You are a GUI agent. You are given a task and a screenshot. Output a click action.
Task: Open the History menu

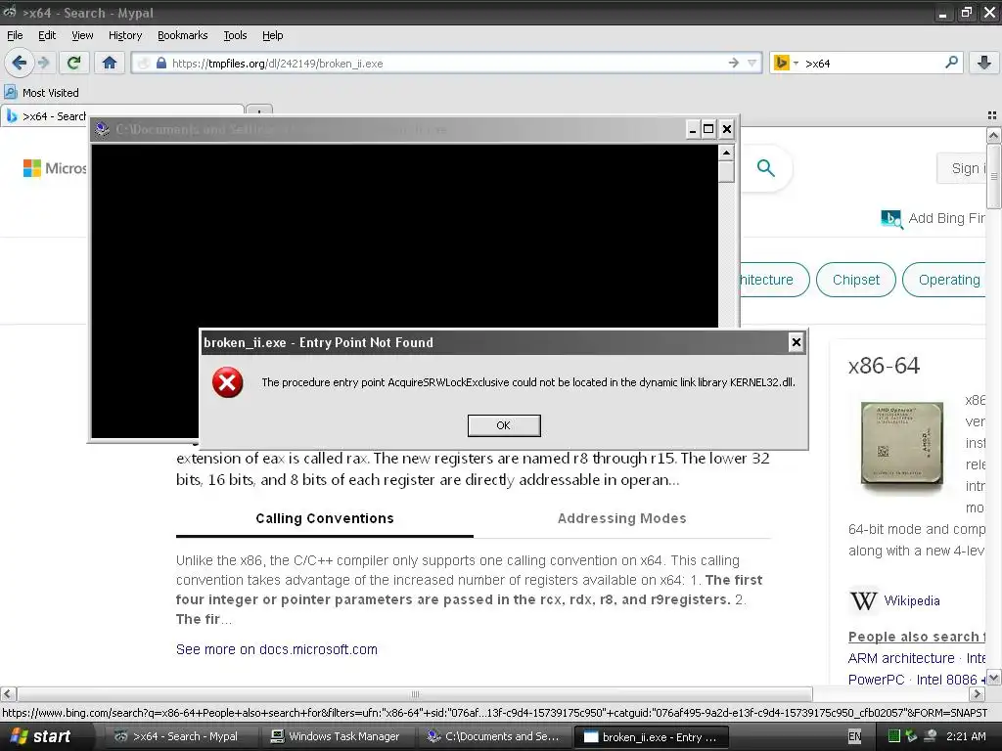click(x=125, y=35)
